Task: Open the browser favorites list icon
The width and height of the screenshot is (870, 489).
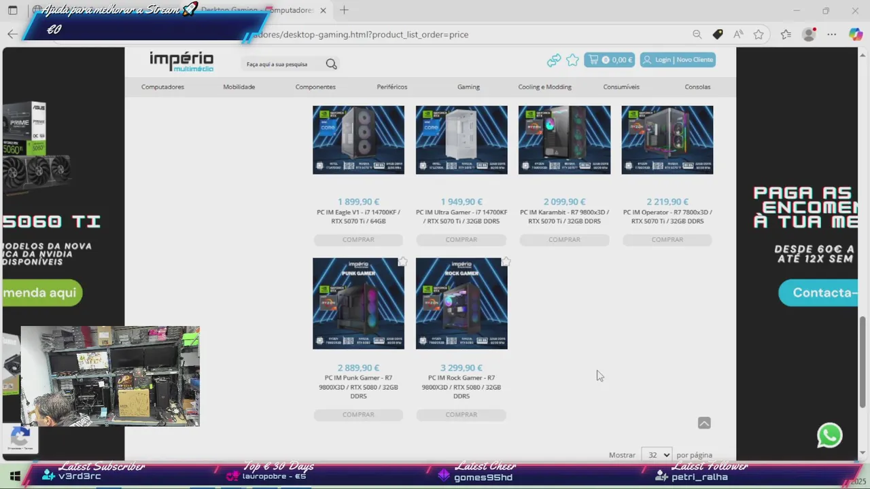Action: pos(786,34)
